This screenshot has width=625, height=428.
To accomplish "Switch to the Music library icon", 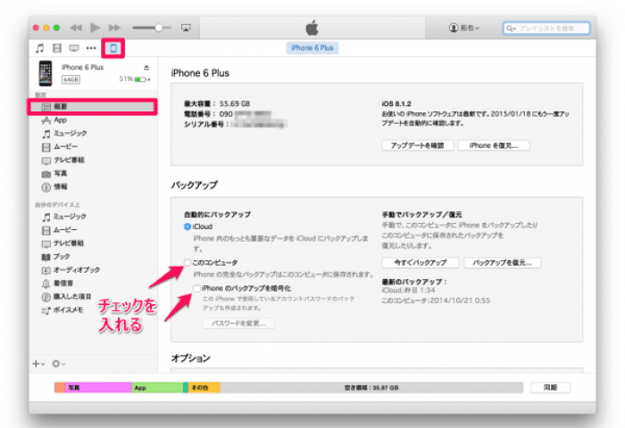I will tap(40, 48).
